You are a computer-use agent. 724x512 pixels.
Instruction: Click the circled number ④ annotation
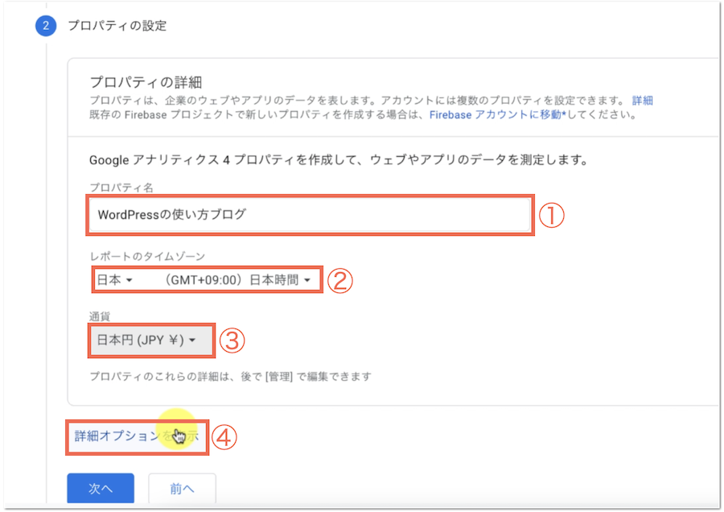click(225, 436)
